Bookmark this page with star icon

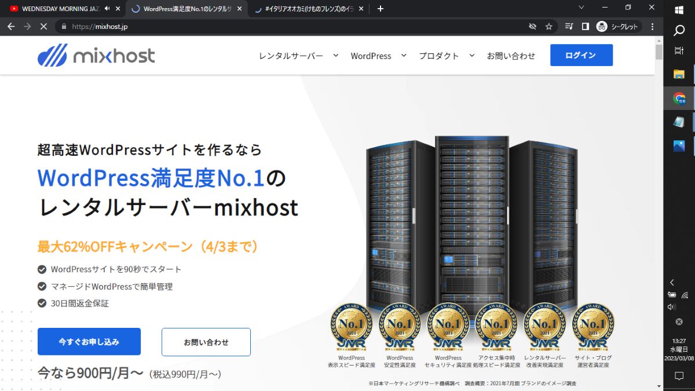(x=548, y=27)
